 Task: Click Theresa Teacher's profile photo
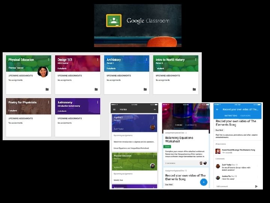click(x=43, y=72)
